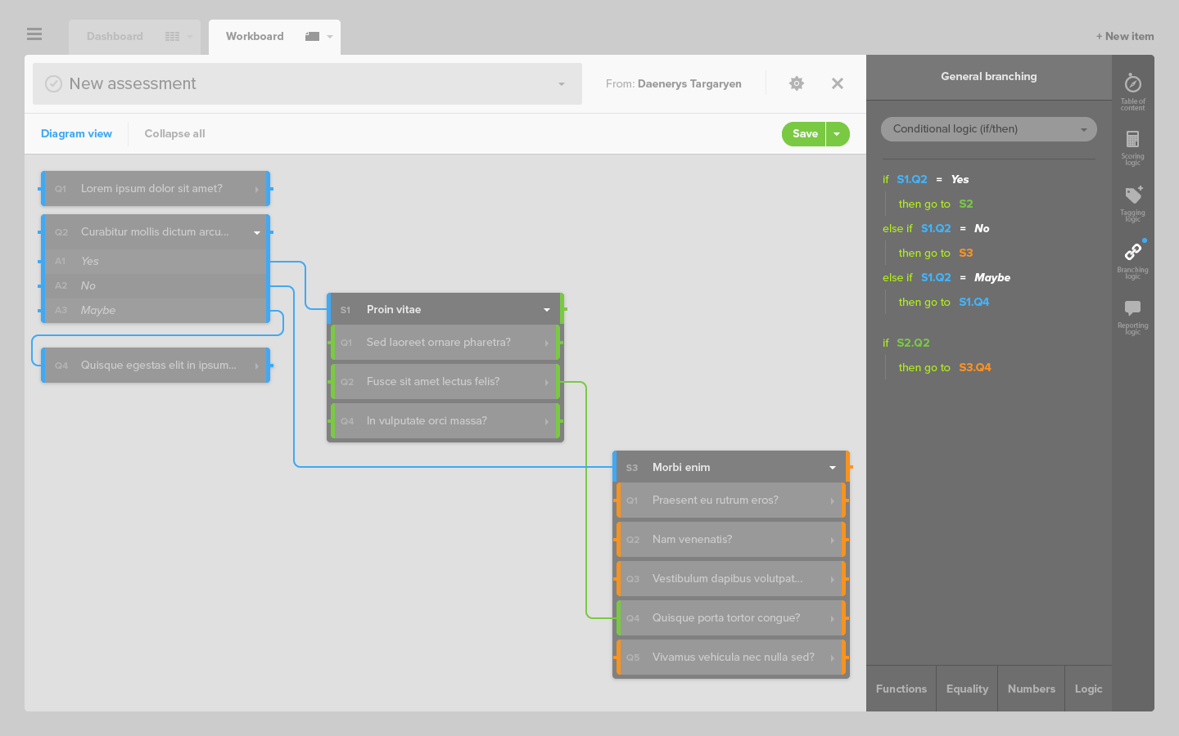
Task: Open Table of content panel
Action: coord(1132,92)
